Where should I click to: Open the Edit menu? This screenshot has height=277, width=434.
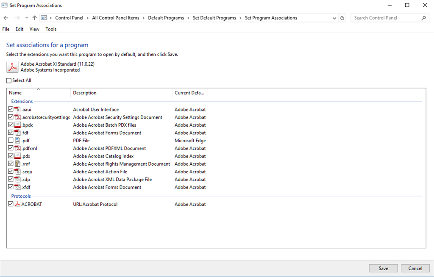tap(19, 29)
